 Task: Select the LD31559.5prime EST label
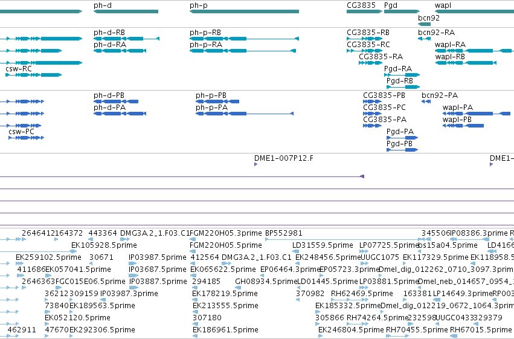323,245
